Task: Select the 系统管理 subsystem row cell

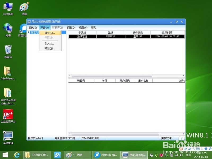Action: [82, 36]
